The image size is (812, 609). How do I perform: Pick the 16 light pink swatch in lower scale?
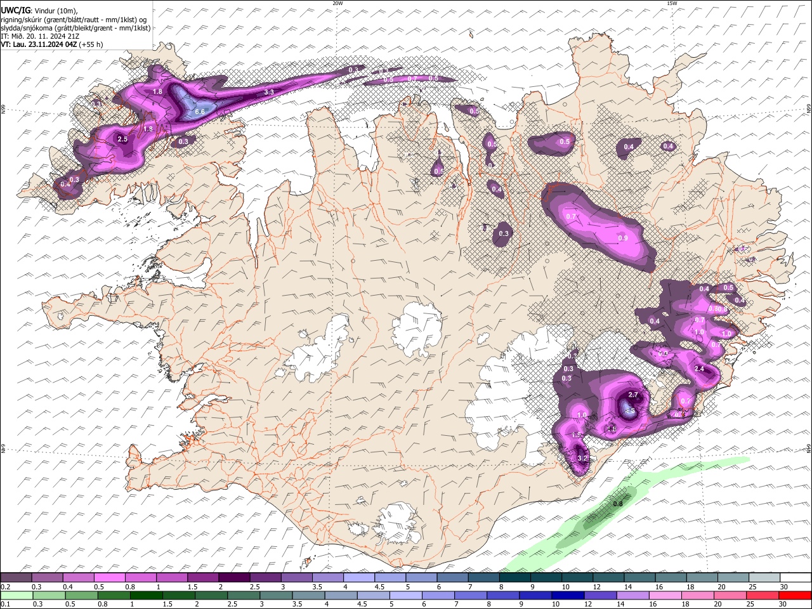pos(664,595)
